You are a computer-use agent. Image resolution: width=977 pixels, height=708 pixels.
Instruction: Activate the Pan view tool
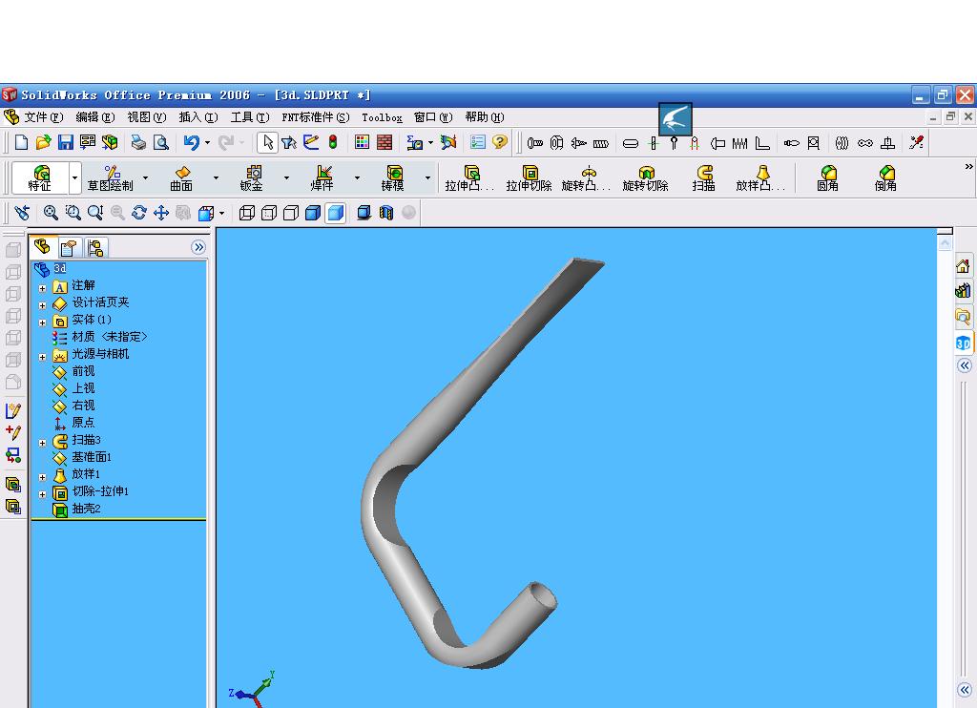(161, 213)
